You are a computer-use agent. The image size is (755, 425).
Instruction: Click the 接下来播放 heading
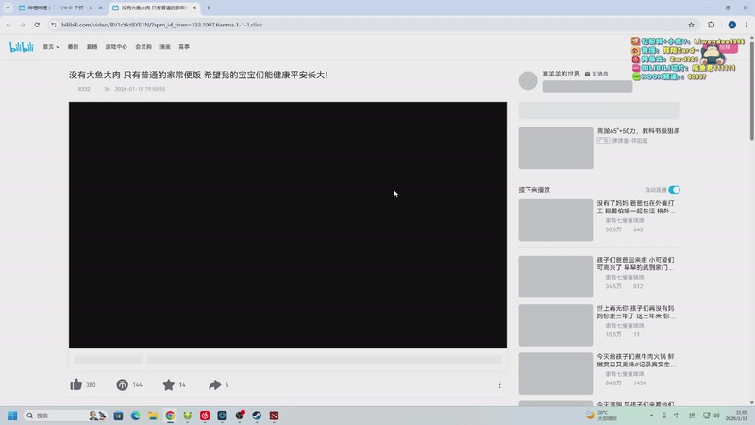[x=534, y=190]
